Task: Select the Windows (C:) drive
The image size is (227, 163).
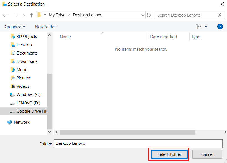Action: tap(29, 95)
